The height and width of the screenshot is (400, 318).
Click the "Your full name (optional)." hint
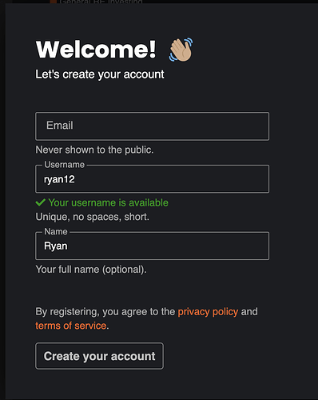coord(91,270)
